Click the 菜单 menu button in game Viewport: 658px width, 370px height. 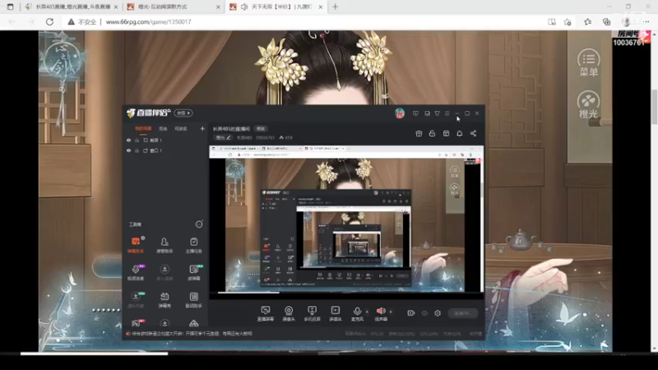588,63
